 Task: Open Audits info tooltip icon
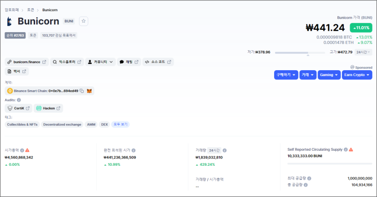(19, 100)
